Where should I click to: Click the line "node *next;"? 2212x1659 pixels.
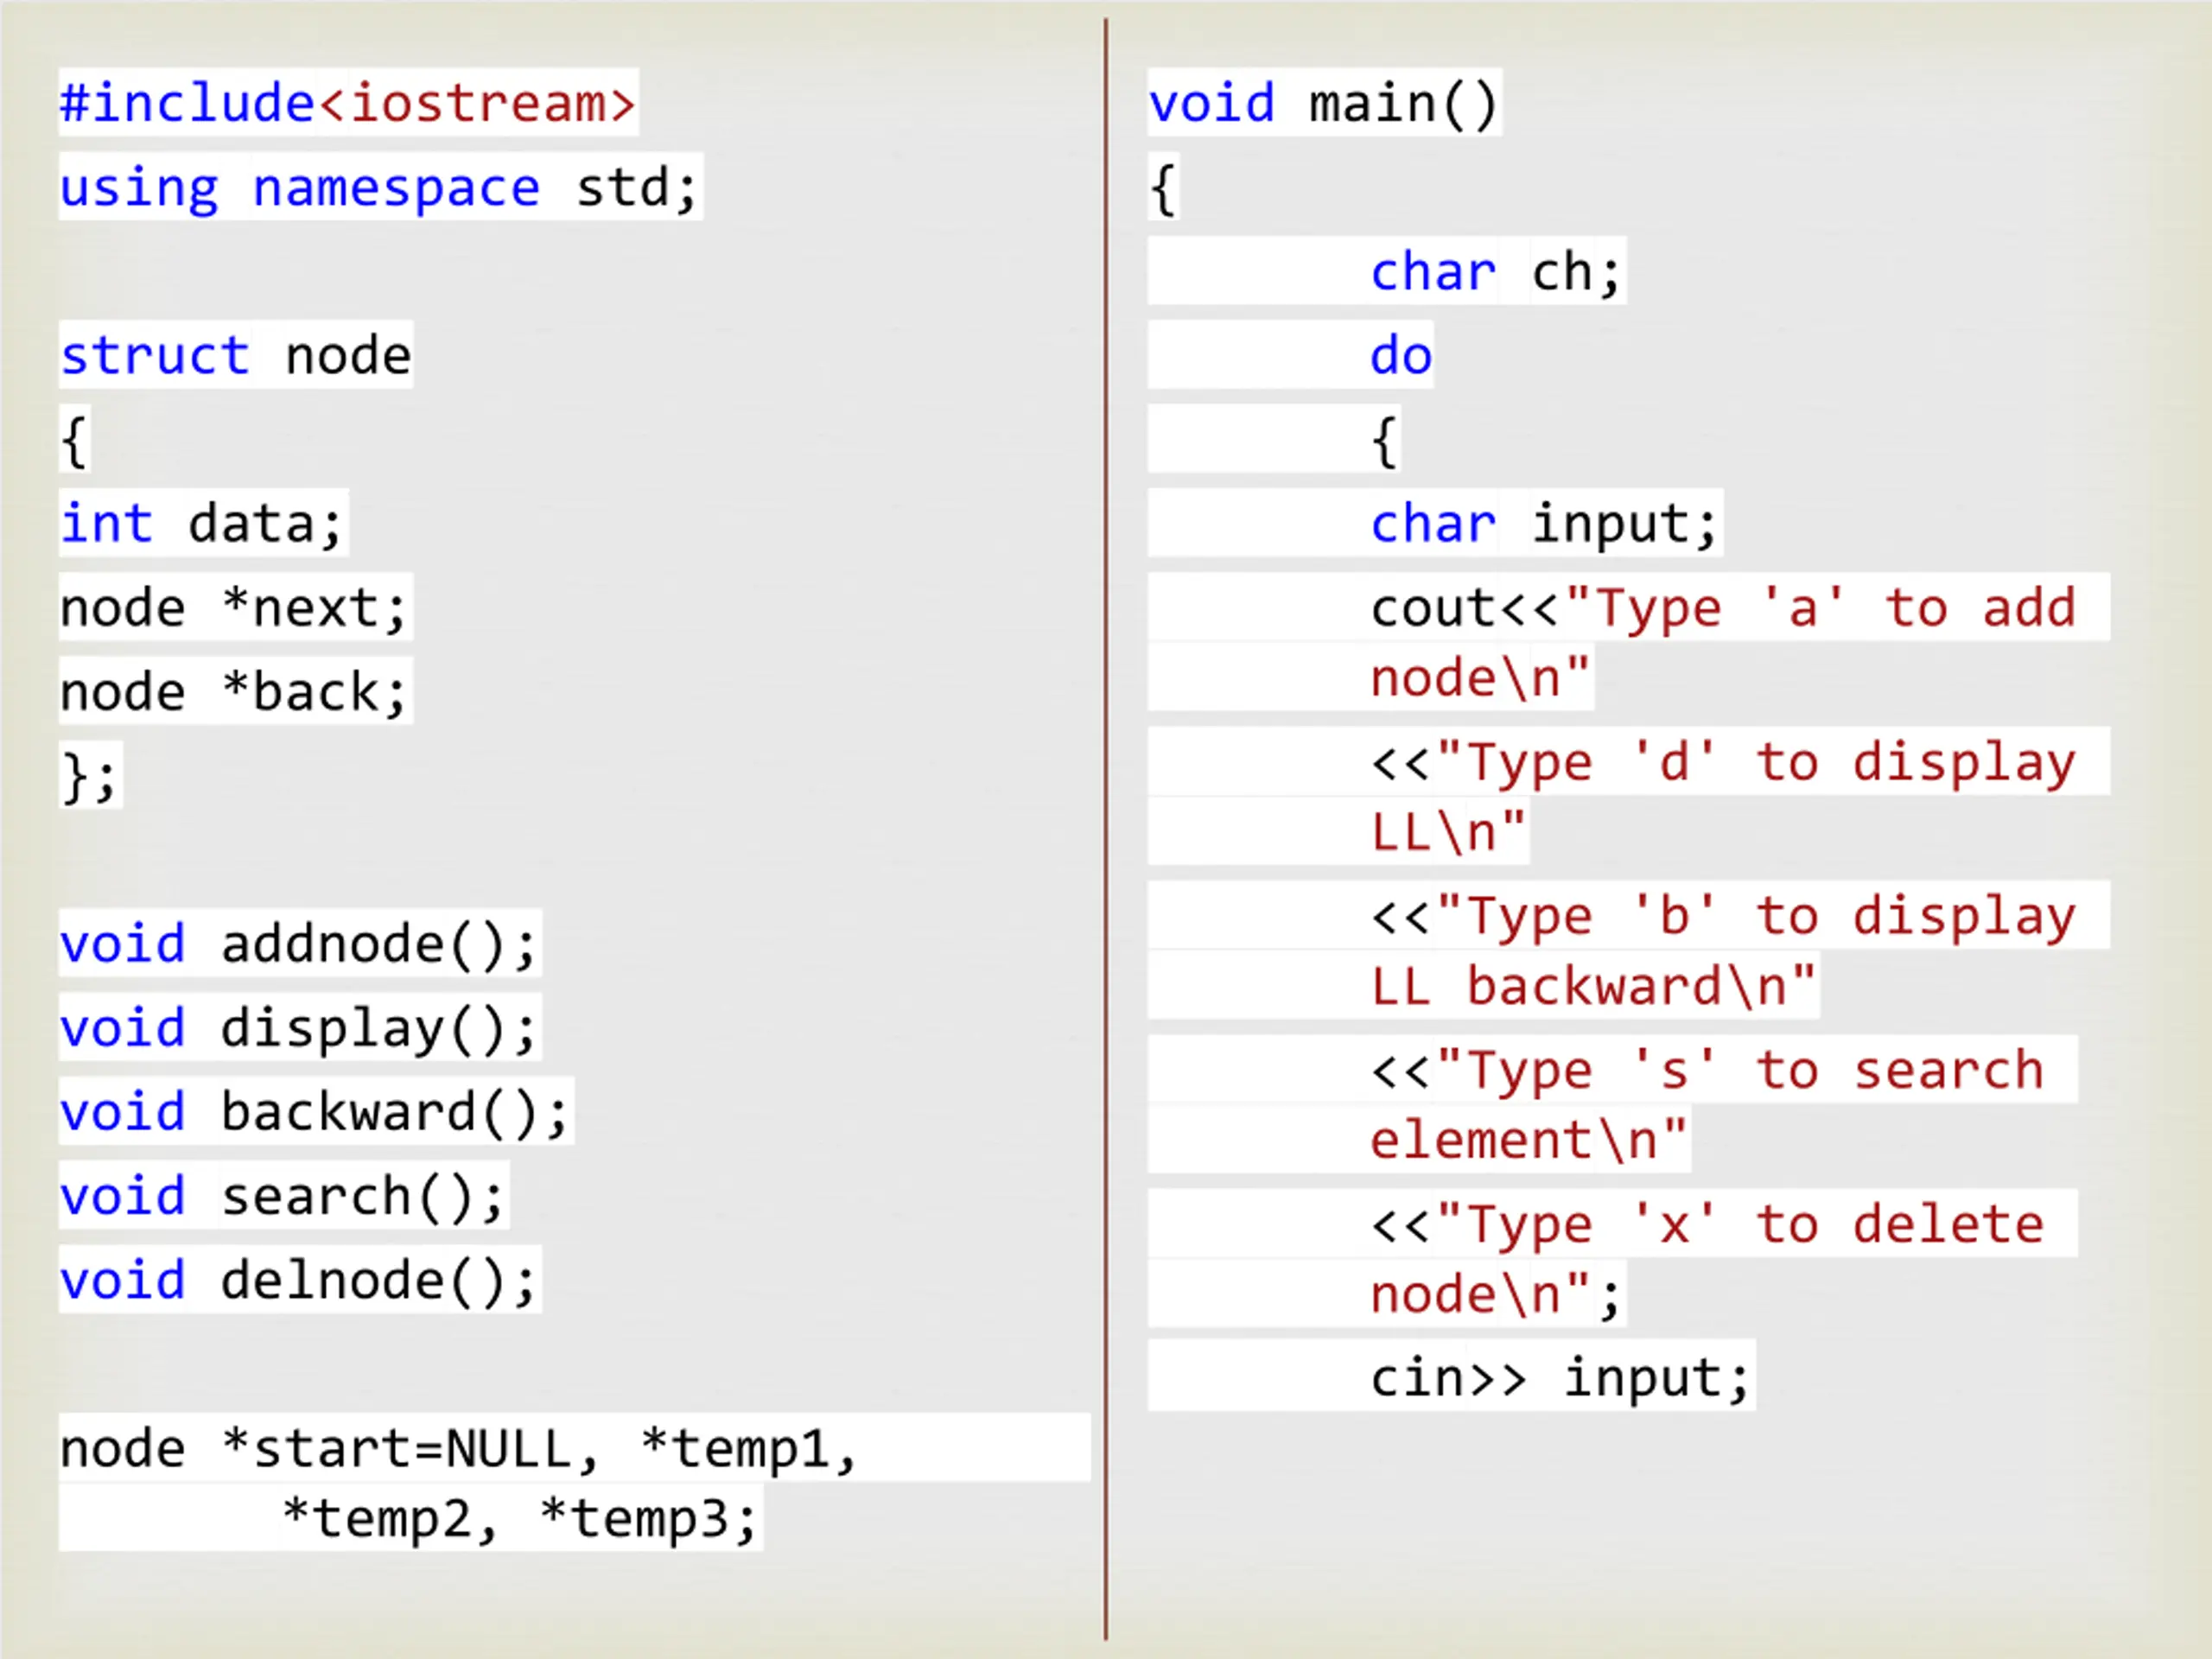point(234,608)
